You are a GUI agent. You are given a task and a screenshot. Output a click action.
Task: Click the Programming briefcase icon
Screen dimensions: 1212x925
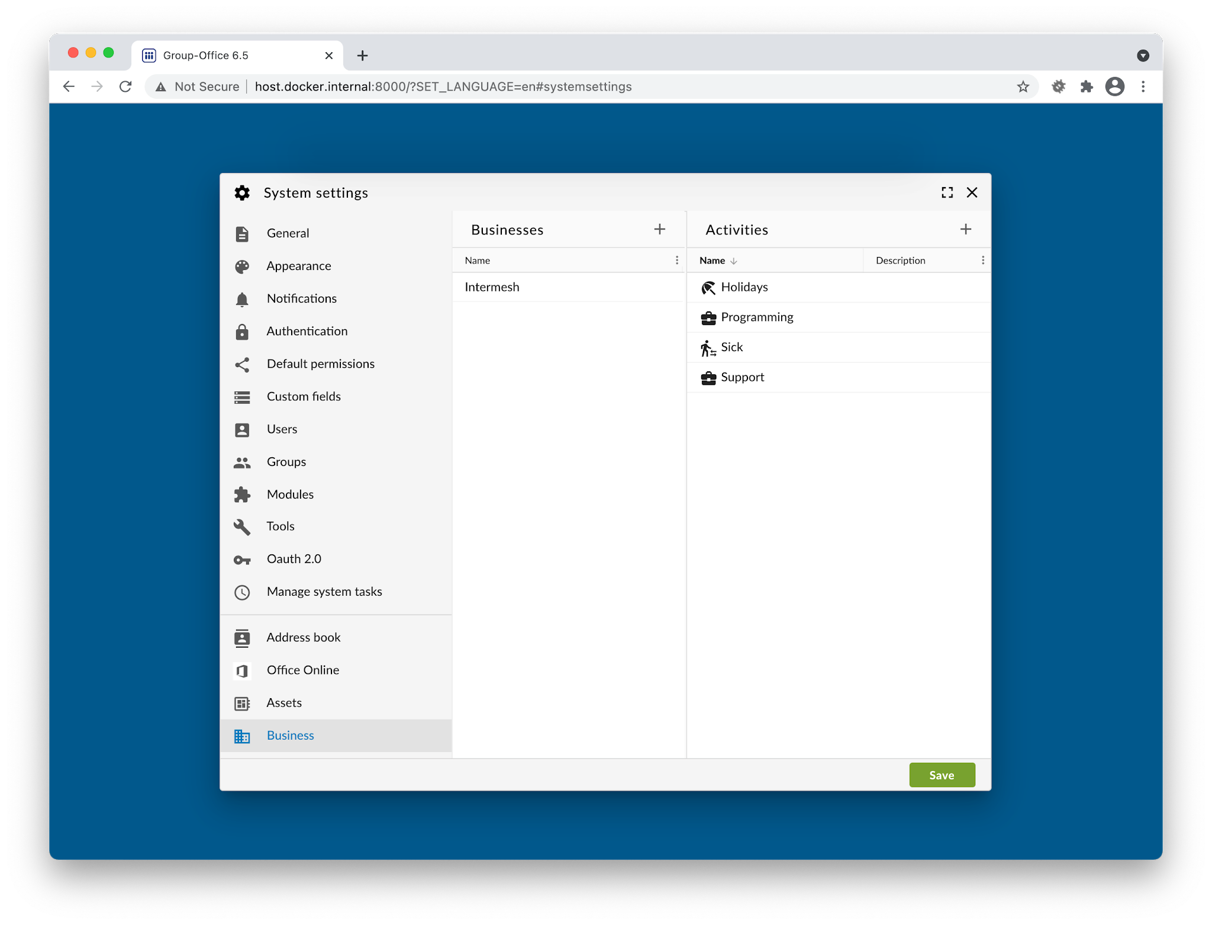708,318
